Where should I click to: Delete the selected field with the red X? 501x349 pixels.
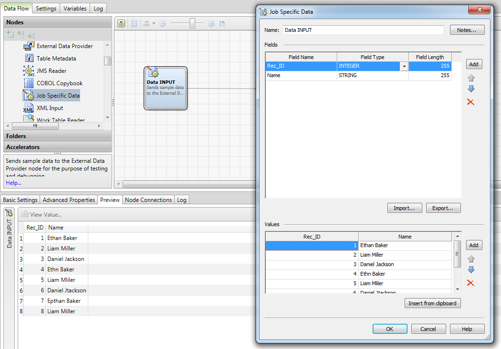point(470,102)
